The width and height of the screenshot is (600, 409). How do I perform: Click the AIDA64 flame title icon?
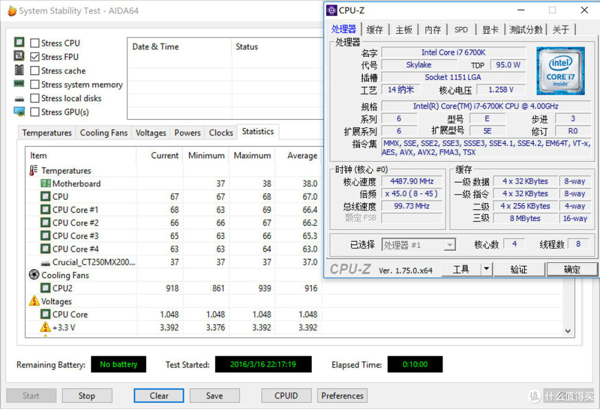(x=12, y=11)
